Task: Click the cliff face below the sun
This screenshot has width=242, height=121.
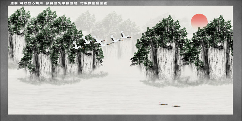Action: pos(216,62)
